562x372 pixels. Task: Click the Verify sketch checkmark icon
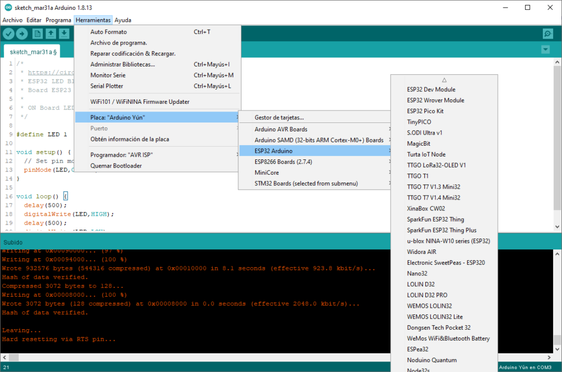(x=9, y=34)
